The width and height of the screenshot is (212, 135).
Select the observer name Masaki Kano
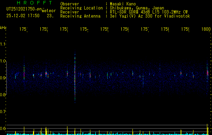(123, 4)
